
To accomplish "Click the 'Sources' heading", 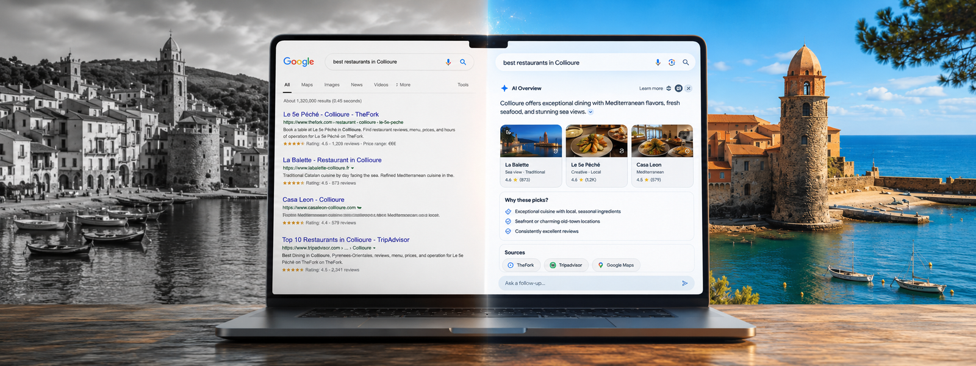I will pyautogui.click(x=515, y=253).
